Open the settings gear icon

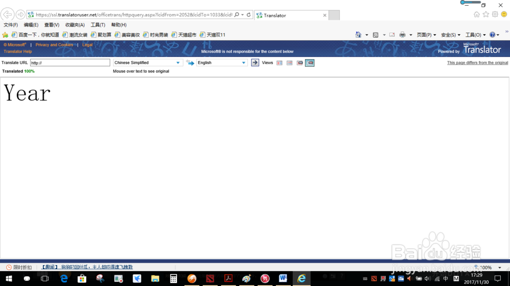(495, 14)
